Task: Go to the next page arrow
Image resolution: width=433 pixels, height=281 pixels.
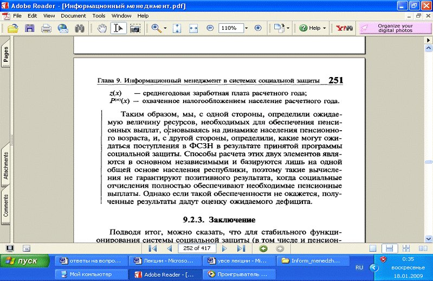Action: 224,248
